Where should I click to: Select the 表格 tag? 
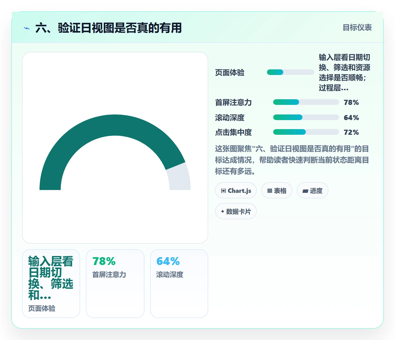[277, 191]
